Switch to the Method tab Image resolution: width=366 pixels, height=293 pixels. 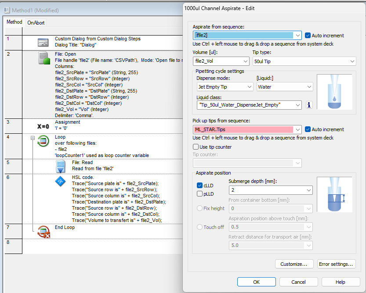pyautogui.click(x=14, y=22)
